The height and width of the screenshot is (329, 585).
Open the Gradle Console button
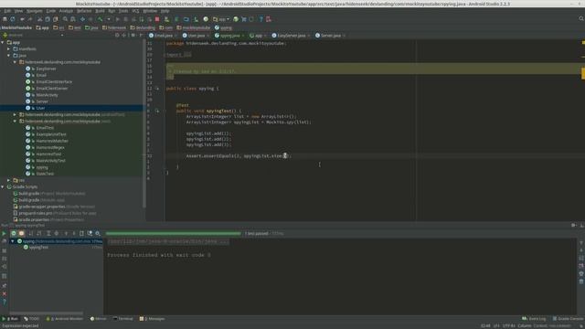[x=568, y=319]
